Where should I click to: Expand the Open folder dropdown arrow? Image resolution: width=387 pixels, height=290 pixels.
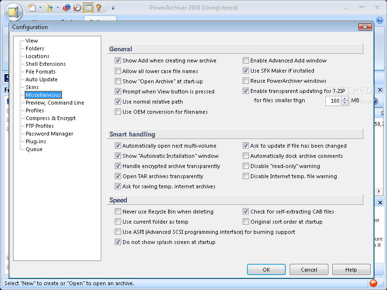(x=58, y=8)
